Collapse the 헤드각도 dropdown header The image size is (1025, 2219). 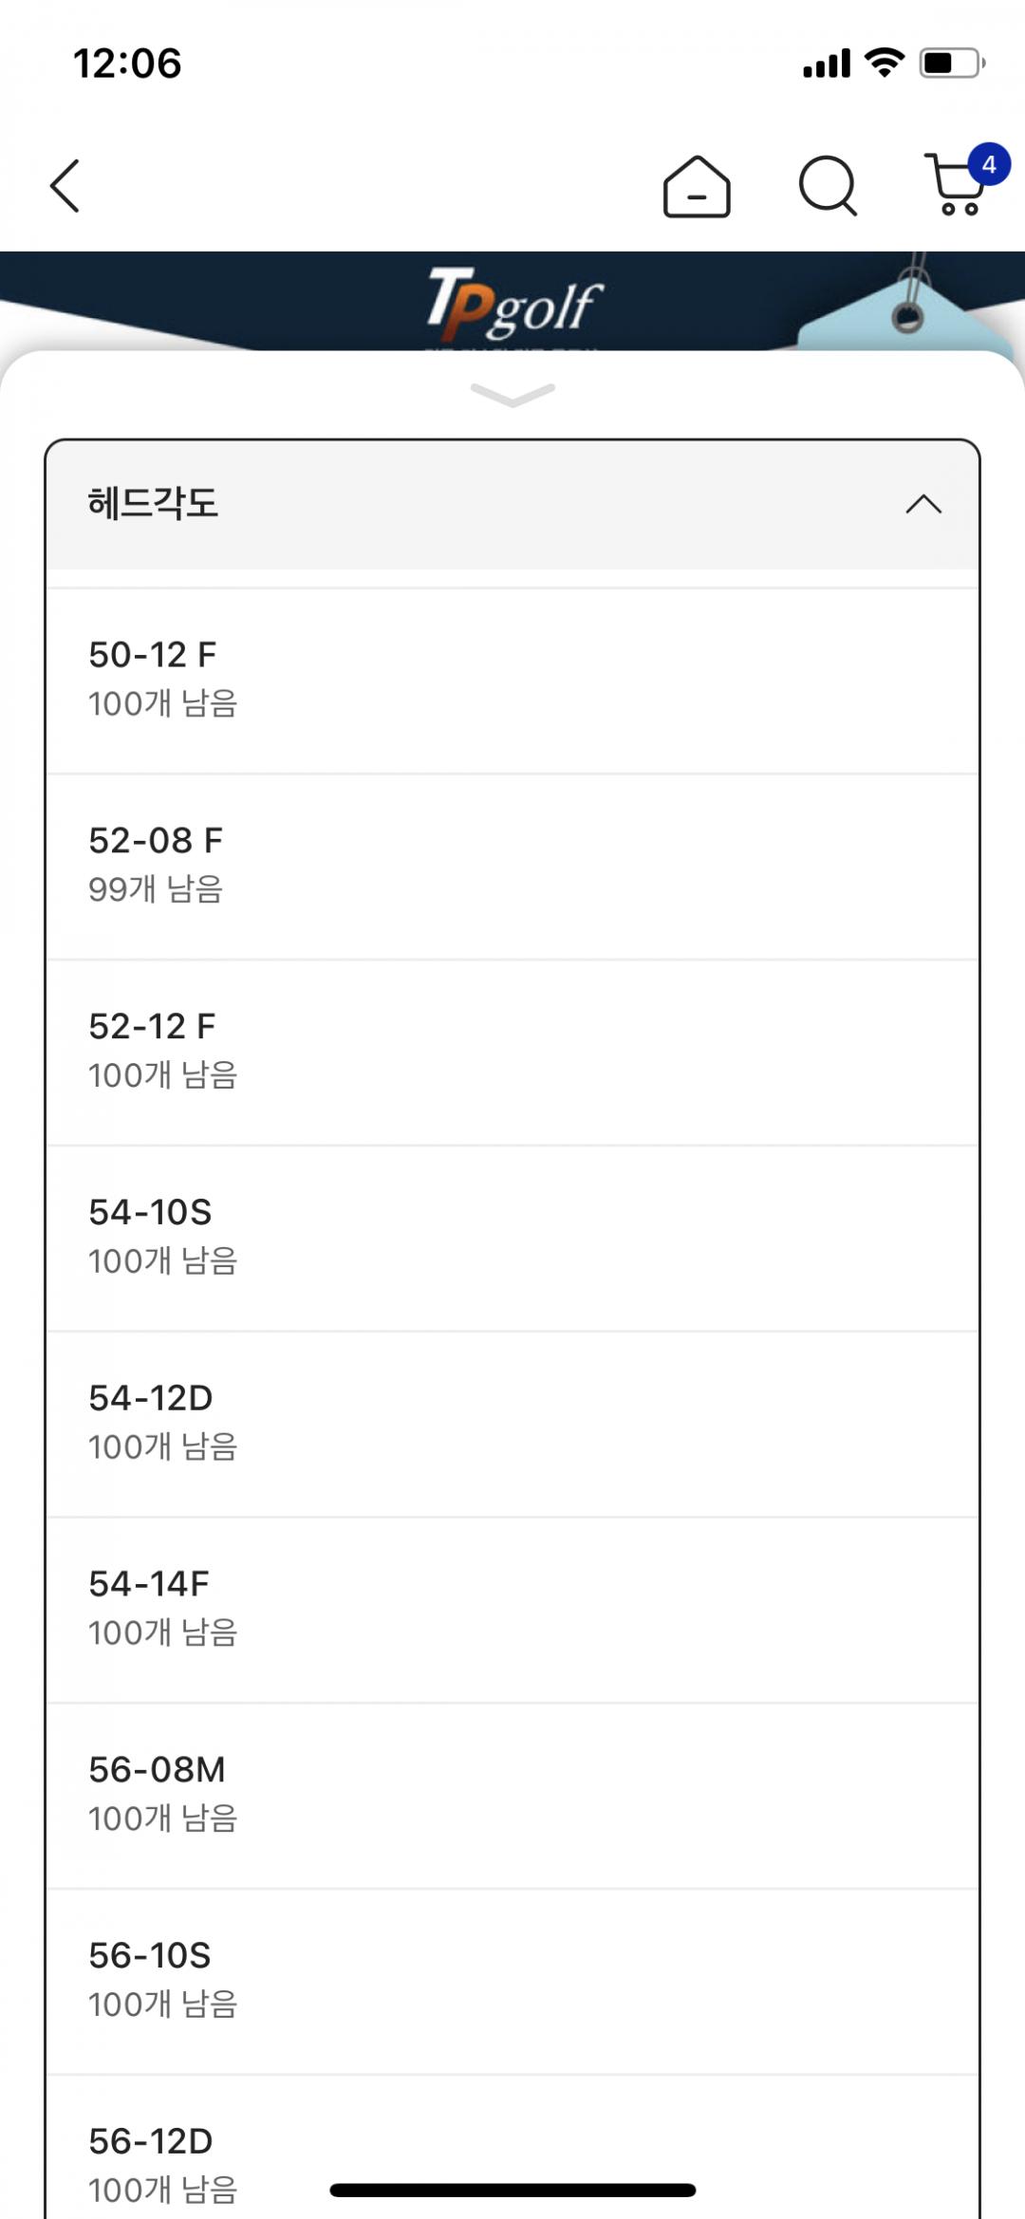click(x=512, y=504)
